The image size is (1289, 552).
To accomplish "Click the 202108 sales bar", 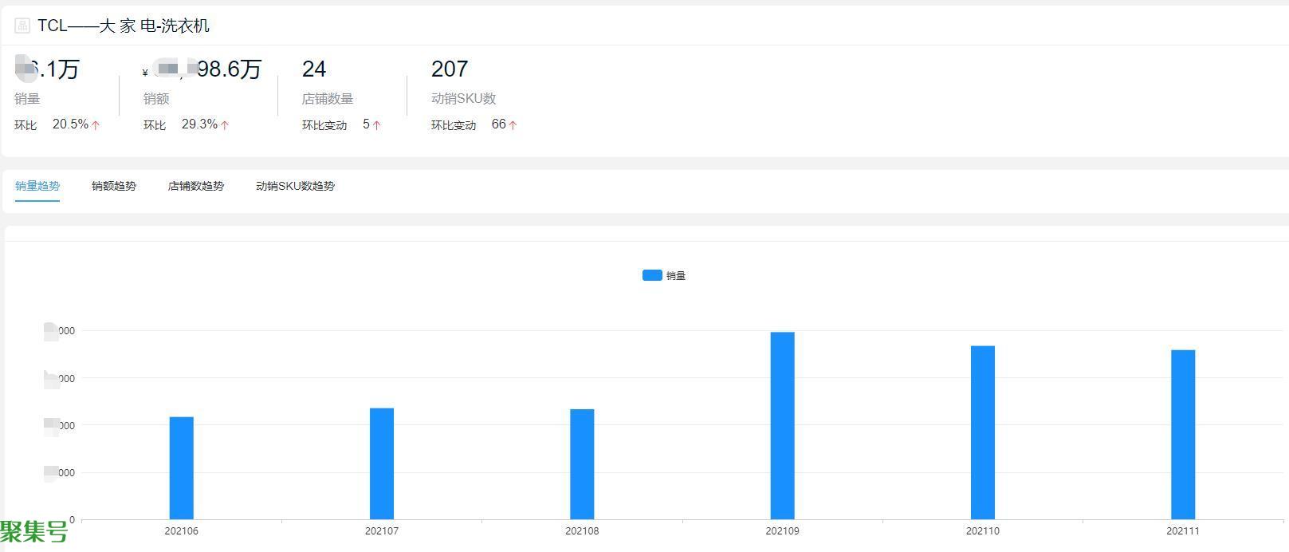I will click(x=582, y=464).
